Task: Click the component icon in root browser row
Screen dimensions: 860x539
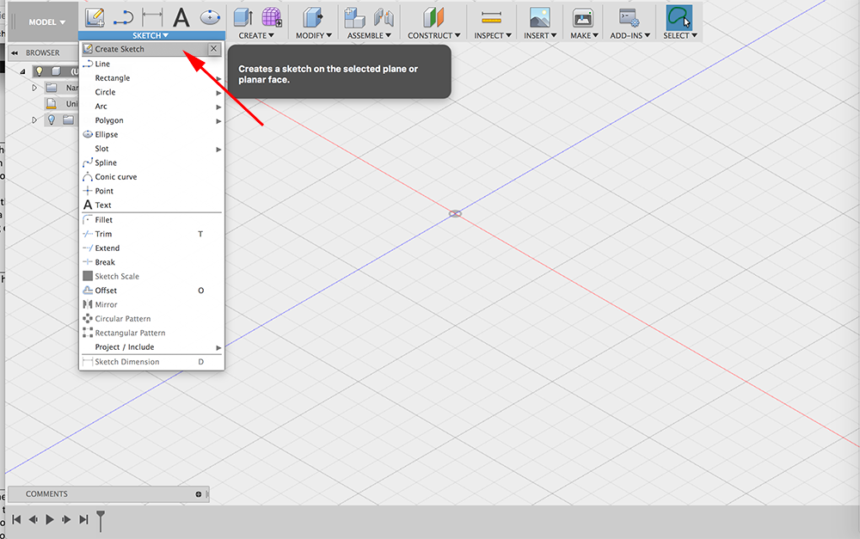Action: (x=56, y=71)
